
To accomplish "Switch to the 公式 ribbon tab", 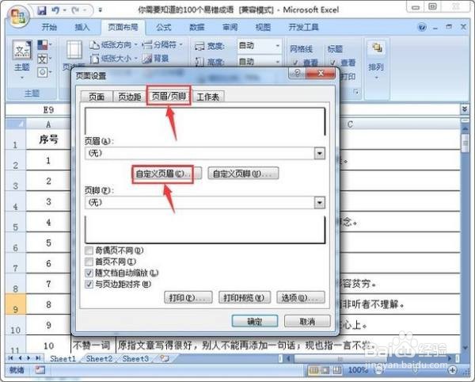I will pos(164,27).
